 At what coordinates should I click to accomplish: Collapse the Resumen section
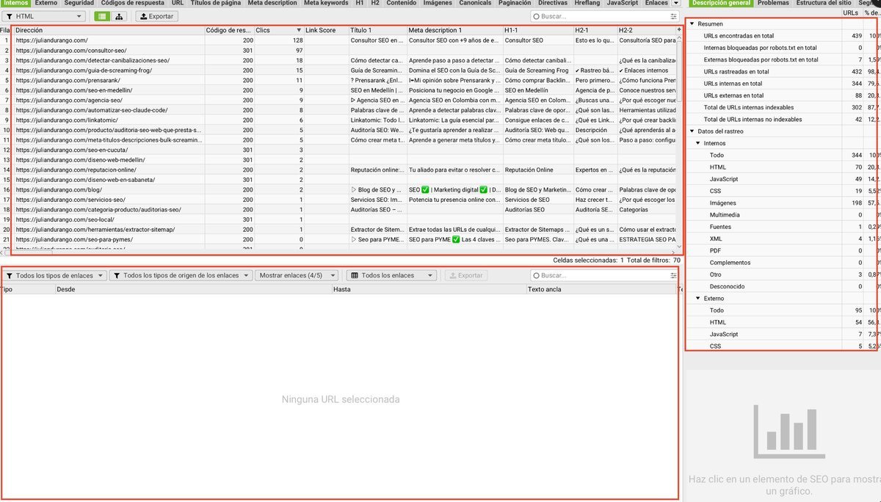[692, 24]
